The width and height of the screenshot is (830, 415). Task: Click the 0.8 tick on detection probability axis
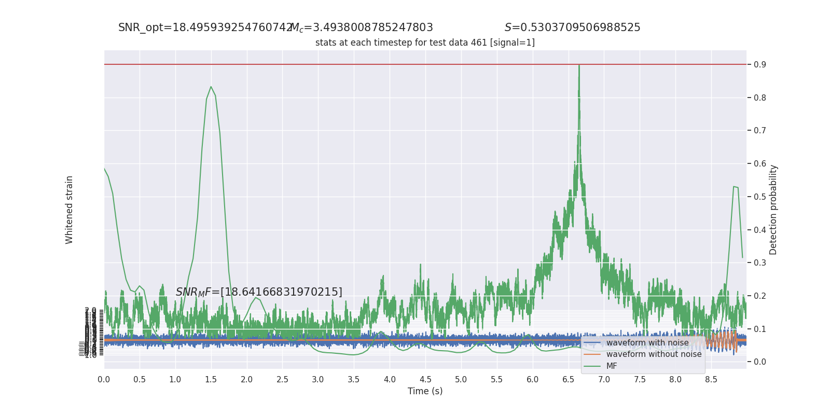(760, 98)
